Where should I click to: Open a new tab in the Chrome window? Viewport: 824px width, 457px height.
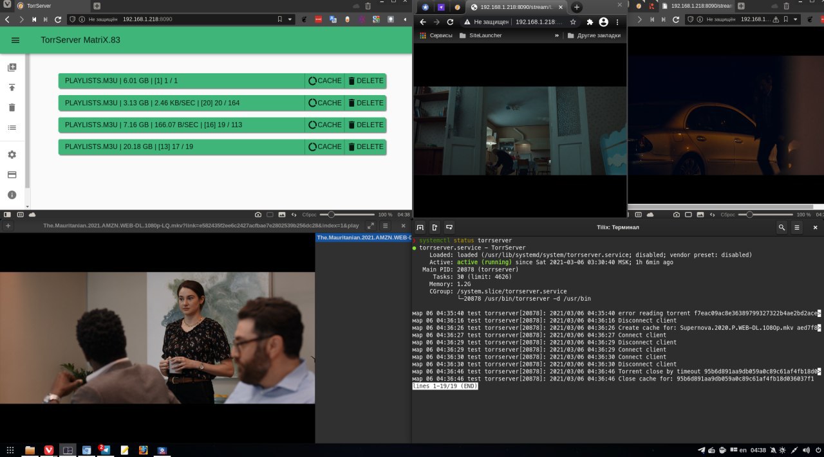tap(577, 7)
